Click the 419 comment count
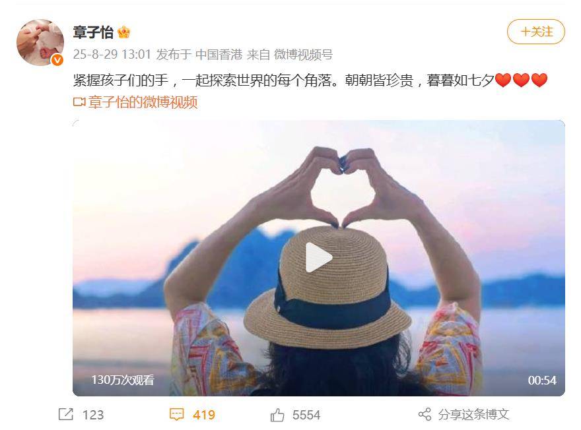Viewport: 581px width, 430px height. coord(204,415)
